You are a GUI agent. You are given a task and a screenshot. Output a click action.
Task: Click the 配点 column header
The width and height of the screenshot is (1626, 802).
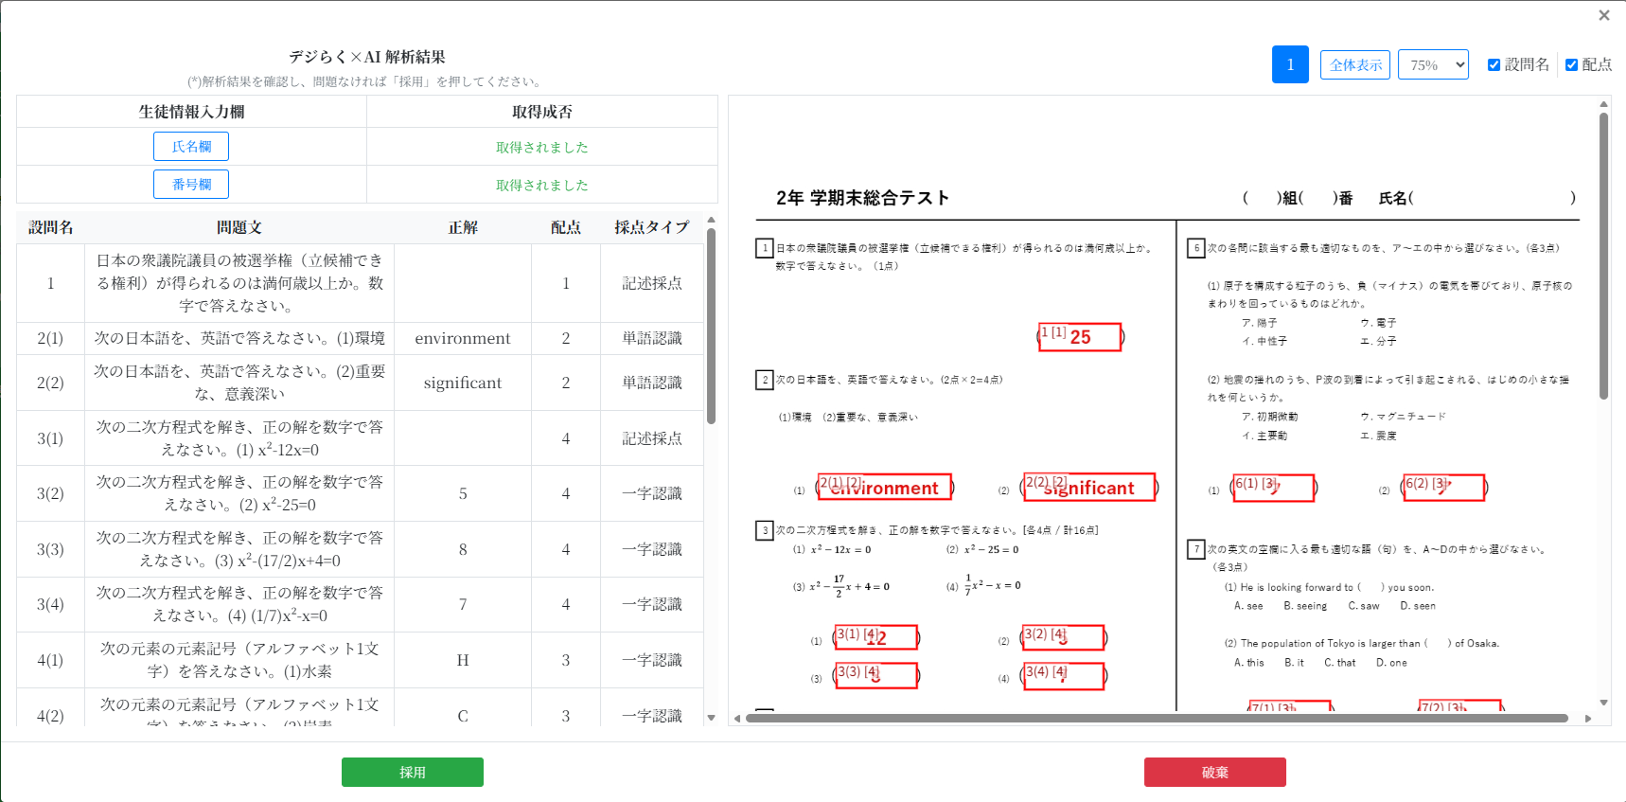566,227
